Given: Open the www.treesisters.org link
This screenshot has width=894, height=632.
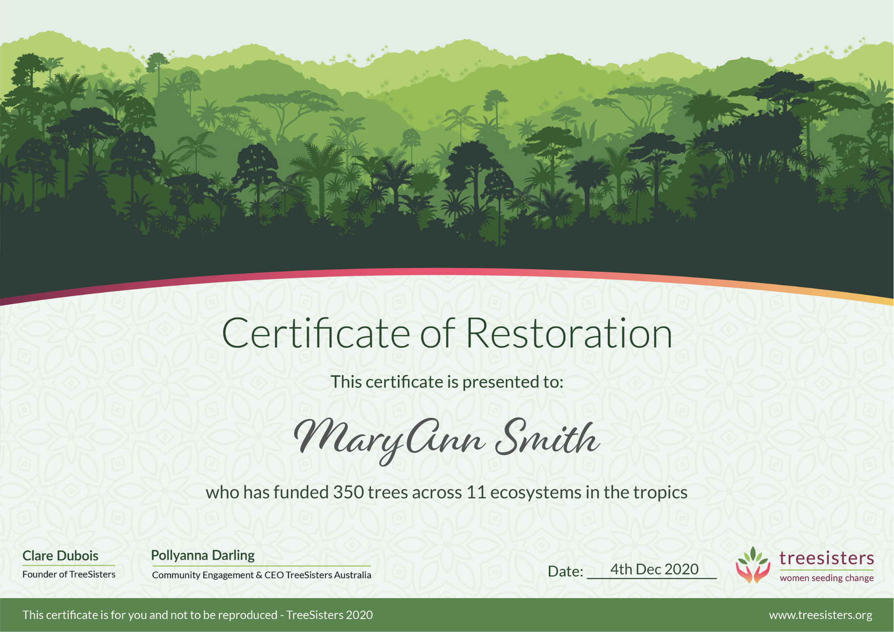Looking at the screenshot, I should 821,615.
